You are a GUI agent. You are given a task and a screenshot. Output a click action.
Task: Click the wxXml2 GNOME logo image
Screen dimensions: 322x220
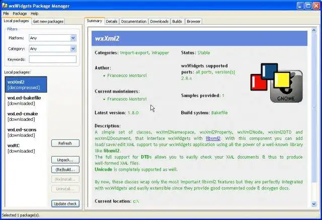[276, 83]
